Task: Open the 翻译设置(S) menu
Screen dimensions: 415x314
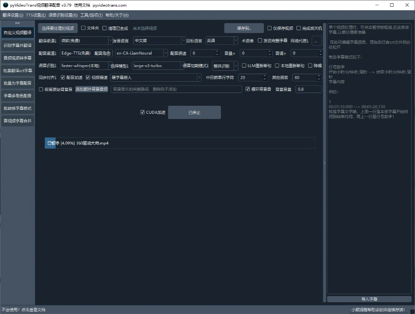Action: click(13, 15)
